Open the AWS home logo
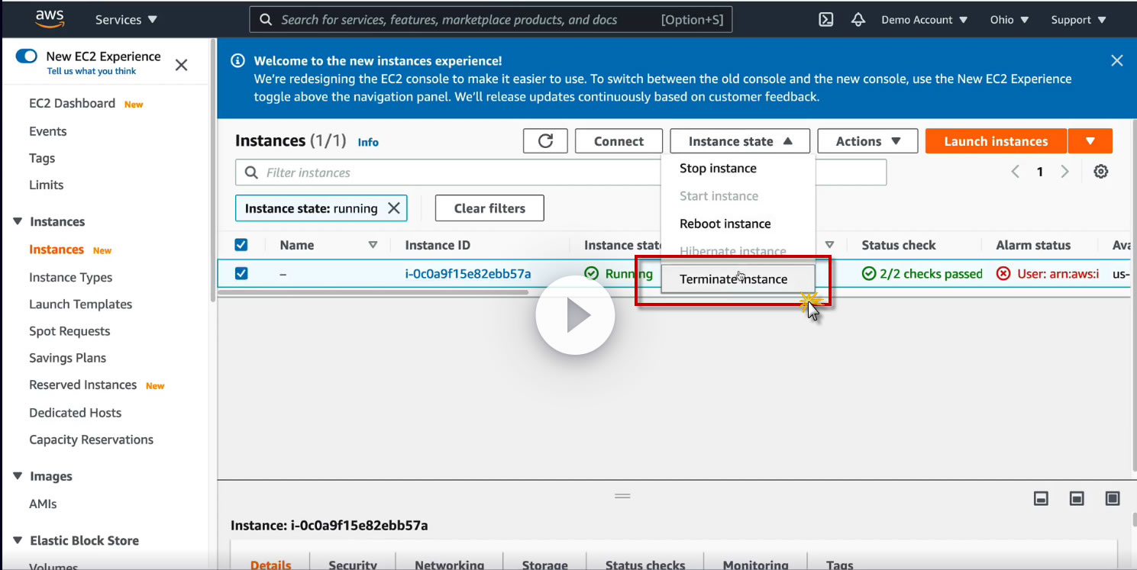Image resolution: width=1137 pixels, height=570 pixels. pos(50,19)
